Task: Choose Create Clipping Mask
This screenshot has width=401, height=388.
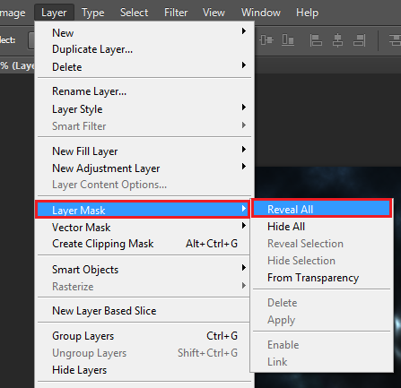Action: click(x=144, y=244)
